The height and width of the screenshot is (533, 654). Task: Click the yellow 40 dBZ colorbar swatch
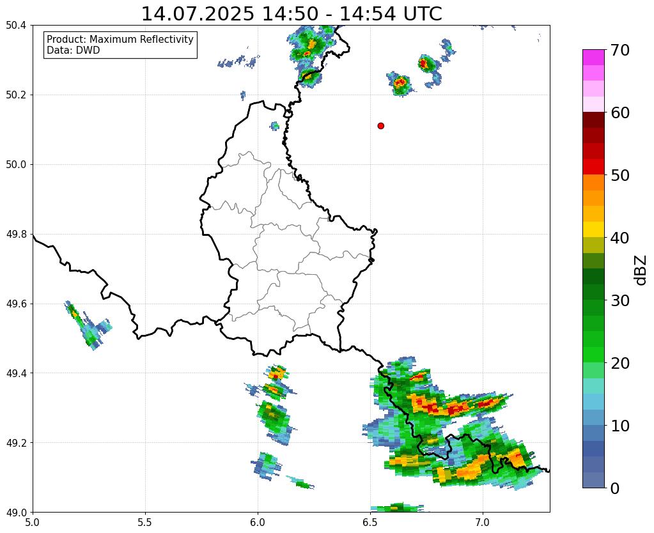coord(593,230)
